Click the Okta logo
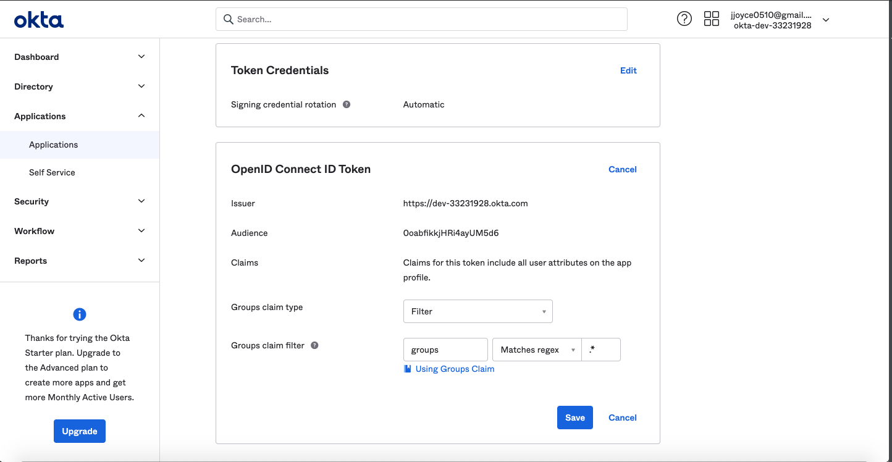The image size is (892, 462). tap(39, 20)
